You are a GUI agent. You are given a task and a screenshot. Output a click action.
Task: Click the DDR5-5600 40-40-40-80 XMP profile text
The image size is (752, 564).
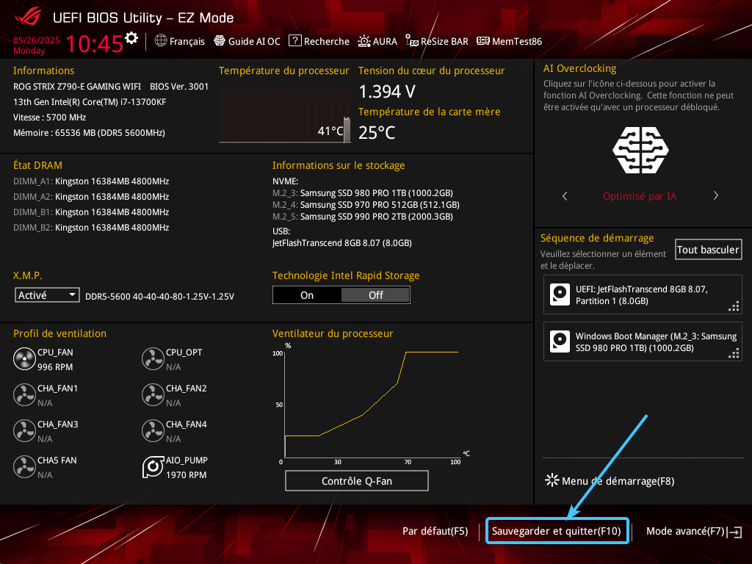pos(159,297)
